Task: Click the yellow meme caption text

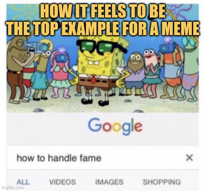Action: pyautogui.click(x=102, y=20)
